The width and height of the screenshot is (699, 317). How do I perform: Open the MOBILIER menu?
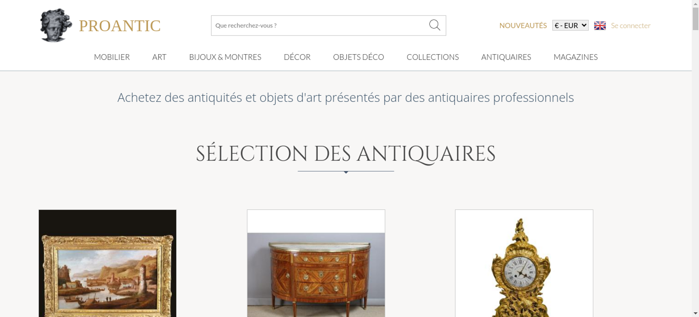[112, 57]
